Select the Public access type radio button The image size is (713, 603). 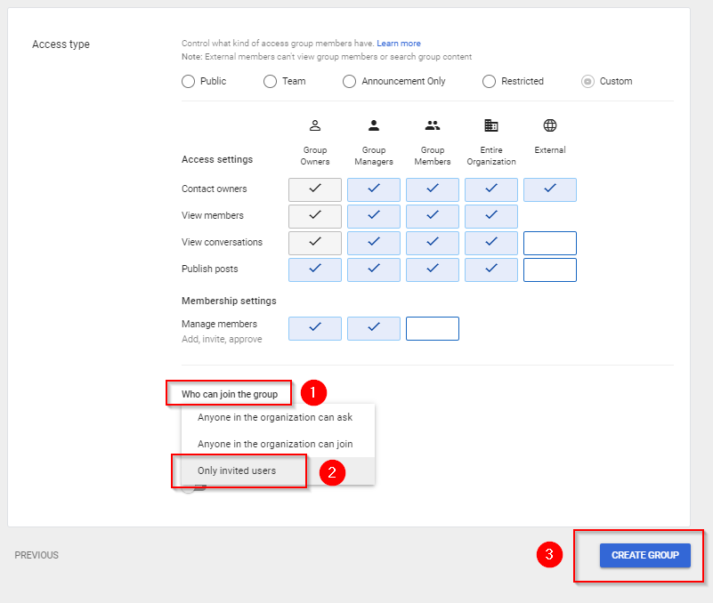tap(188, 81)
